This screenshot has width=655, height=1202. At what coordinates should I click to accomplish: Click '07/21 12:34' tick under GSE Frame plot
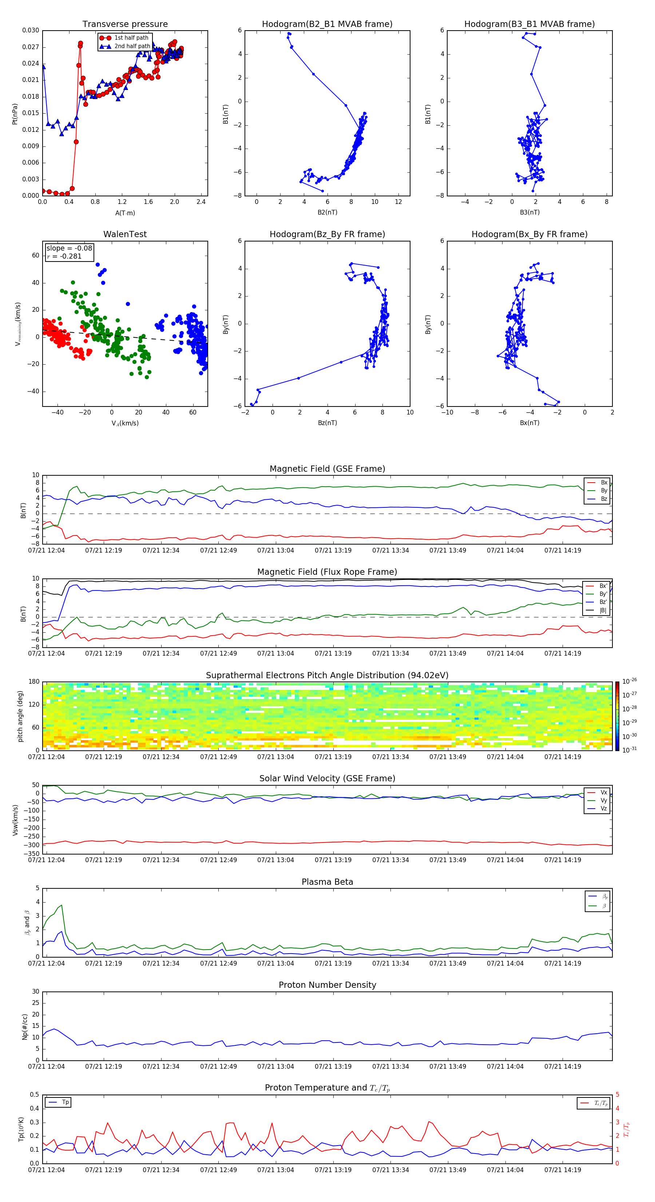coord(161,550)
